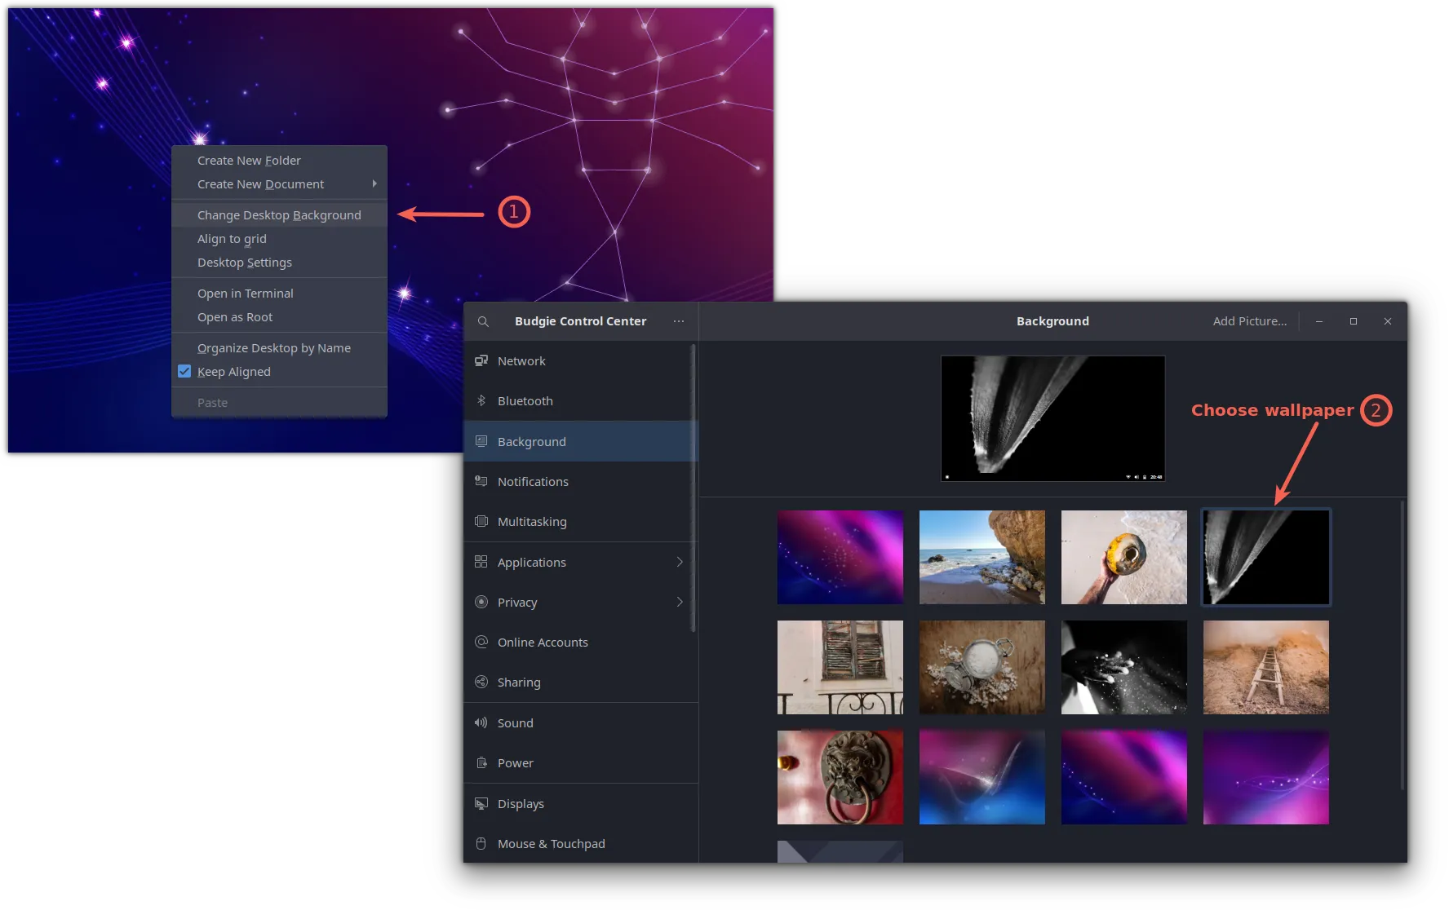Expand the Applications chevron in the sidebar
The width and height of the screenshot is (1449, 910).
click(x=679, y=562)
